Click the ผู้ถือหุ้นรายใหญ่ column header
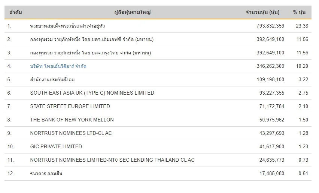319x193 pixels. (x=133, y=12)
